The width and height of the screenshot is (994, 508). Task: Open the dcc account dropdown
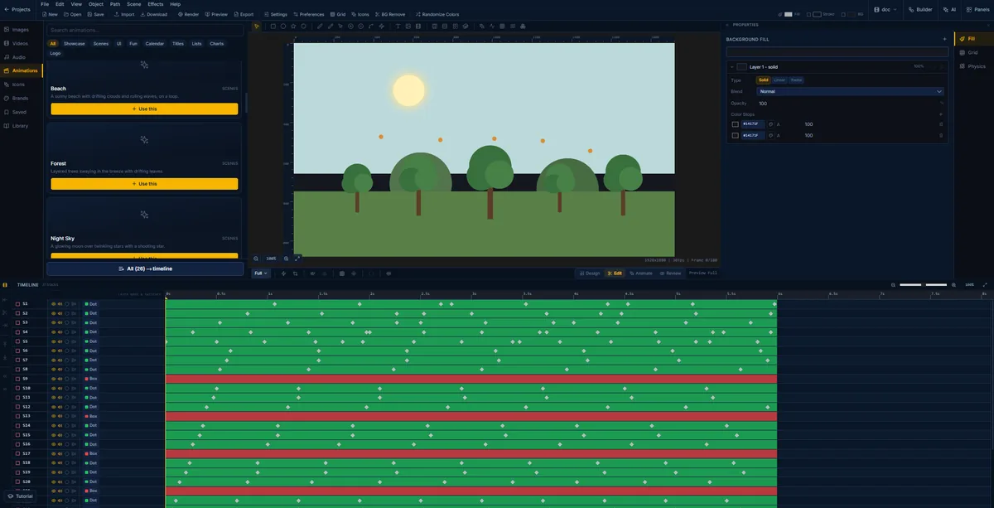(x=885, y=9)
